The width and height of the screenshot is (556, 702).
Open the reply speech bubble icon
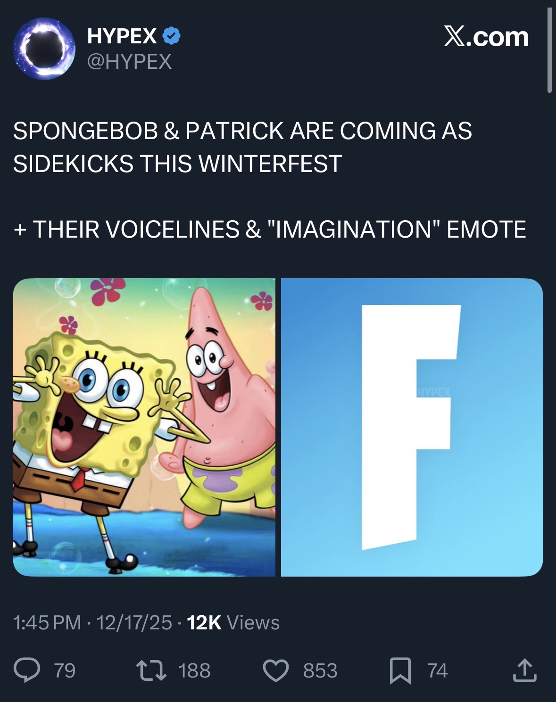click(x=27, y=670)
